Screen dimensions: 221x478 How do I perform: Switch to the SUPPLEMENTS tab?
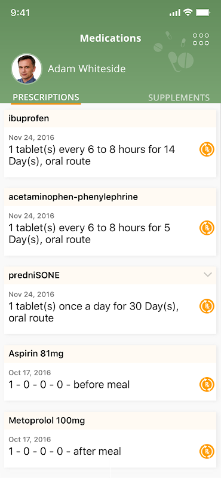179,97
